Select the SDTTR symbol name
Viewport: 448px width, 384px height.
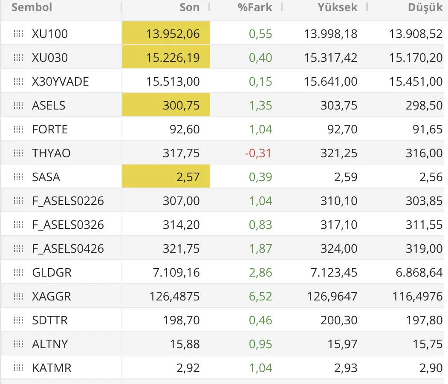click(x=50, y=320)
